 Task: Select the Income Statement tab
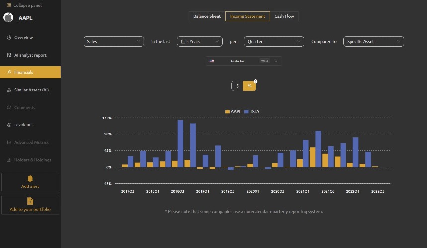click(248, 16)
